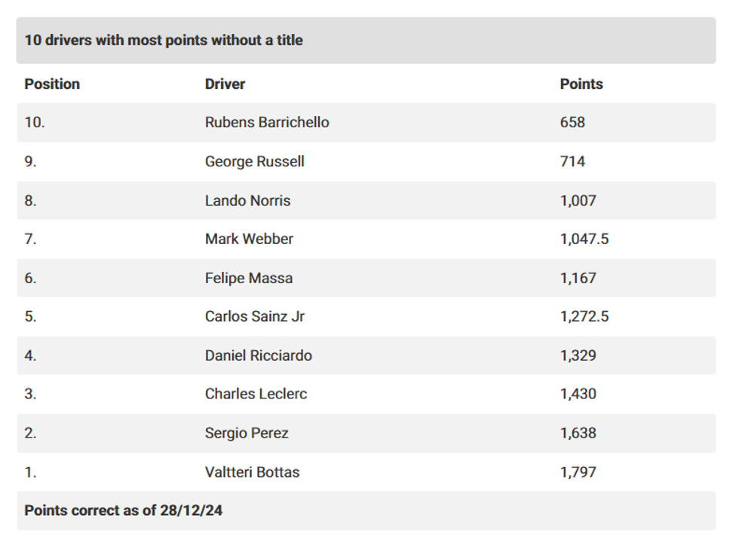The image size is (739, 540).
Task: Click on Lando Norris in the table
Action: click(247, 201)
